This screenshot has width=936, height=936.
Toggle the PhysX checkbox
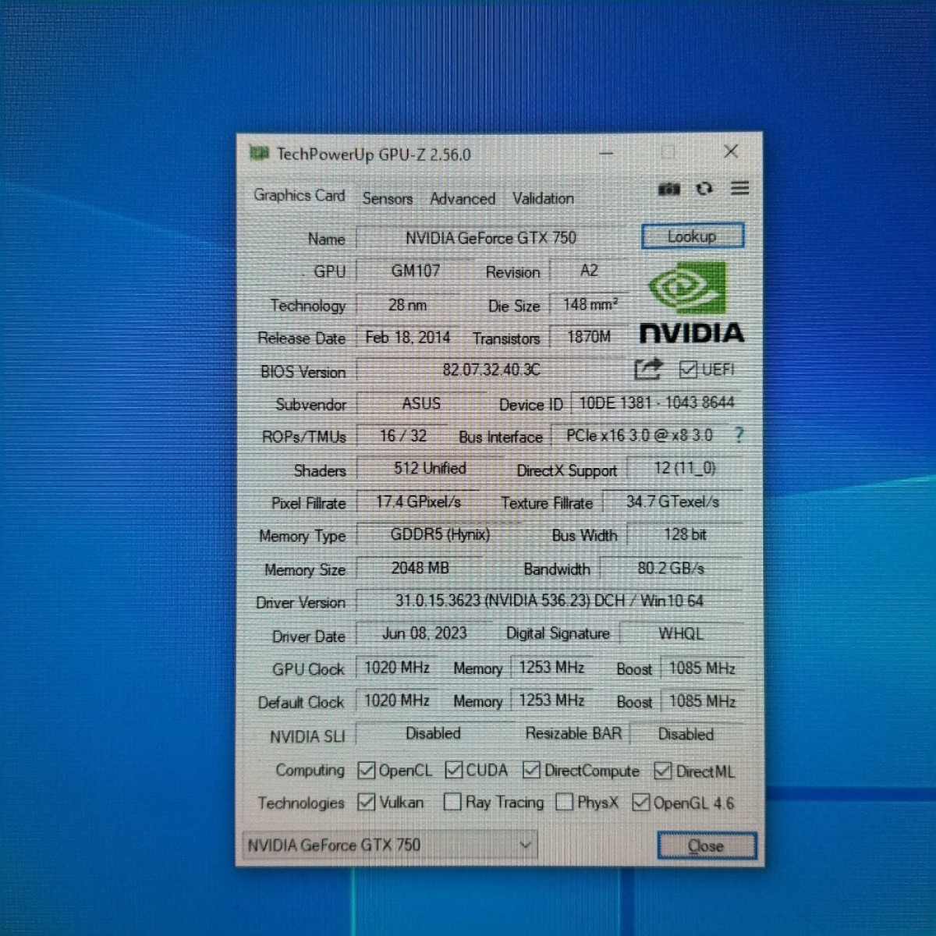[x=564, y=802]
